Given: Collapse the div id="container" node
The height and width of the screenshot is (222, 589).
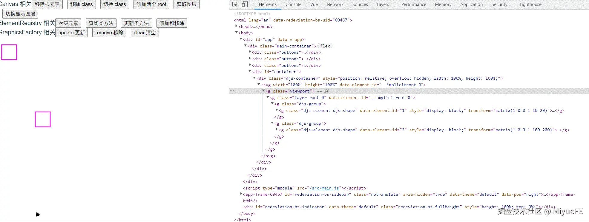Looking at the screenshot, I should (x=250, y=71).
